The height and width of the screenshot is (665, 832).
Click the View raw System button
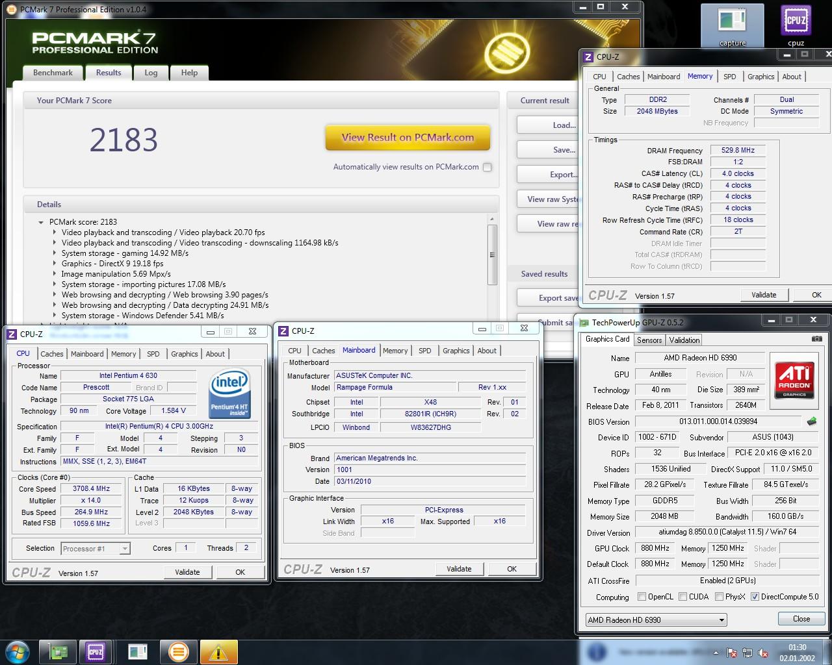[549, 199]
